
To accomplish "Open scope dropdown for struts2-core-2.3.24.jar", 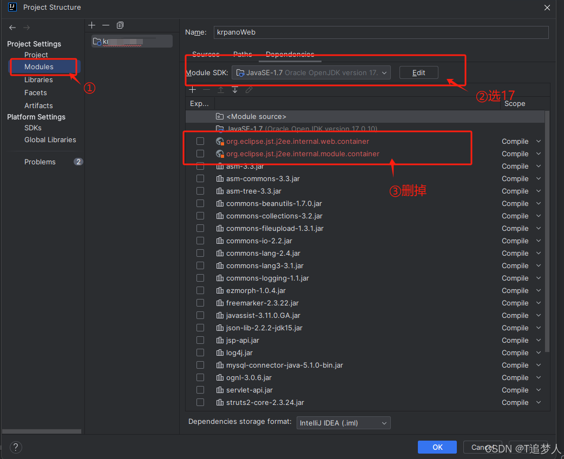I will click(x=521, y=402).
